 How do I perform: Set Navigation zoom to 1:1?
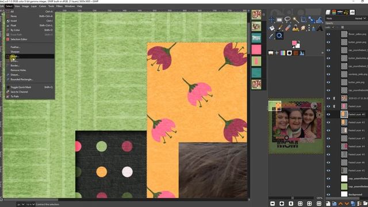pyautogui.click(x=291, y=204)
